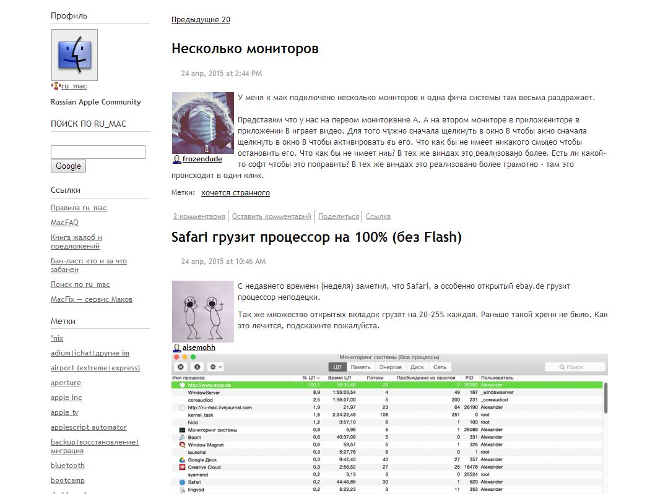This screenshot has width=668, height=494.
Task: Sort by Имя процесса column header
Action: click(188, 378)
